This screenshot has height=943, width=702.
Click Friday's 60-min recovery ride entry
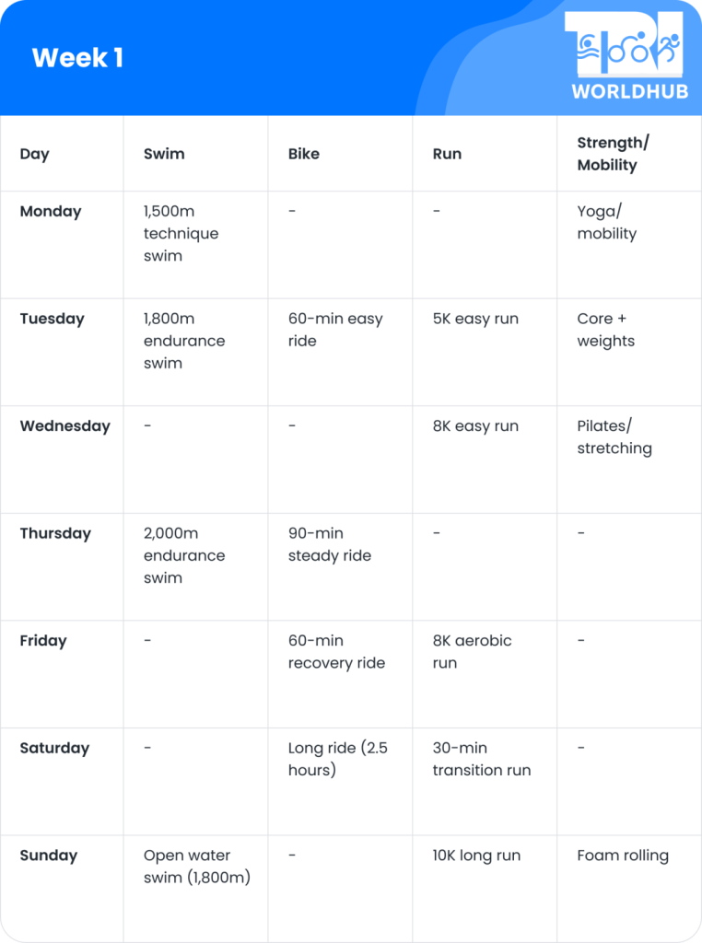click(x=336, y=652)
